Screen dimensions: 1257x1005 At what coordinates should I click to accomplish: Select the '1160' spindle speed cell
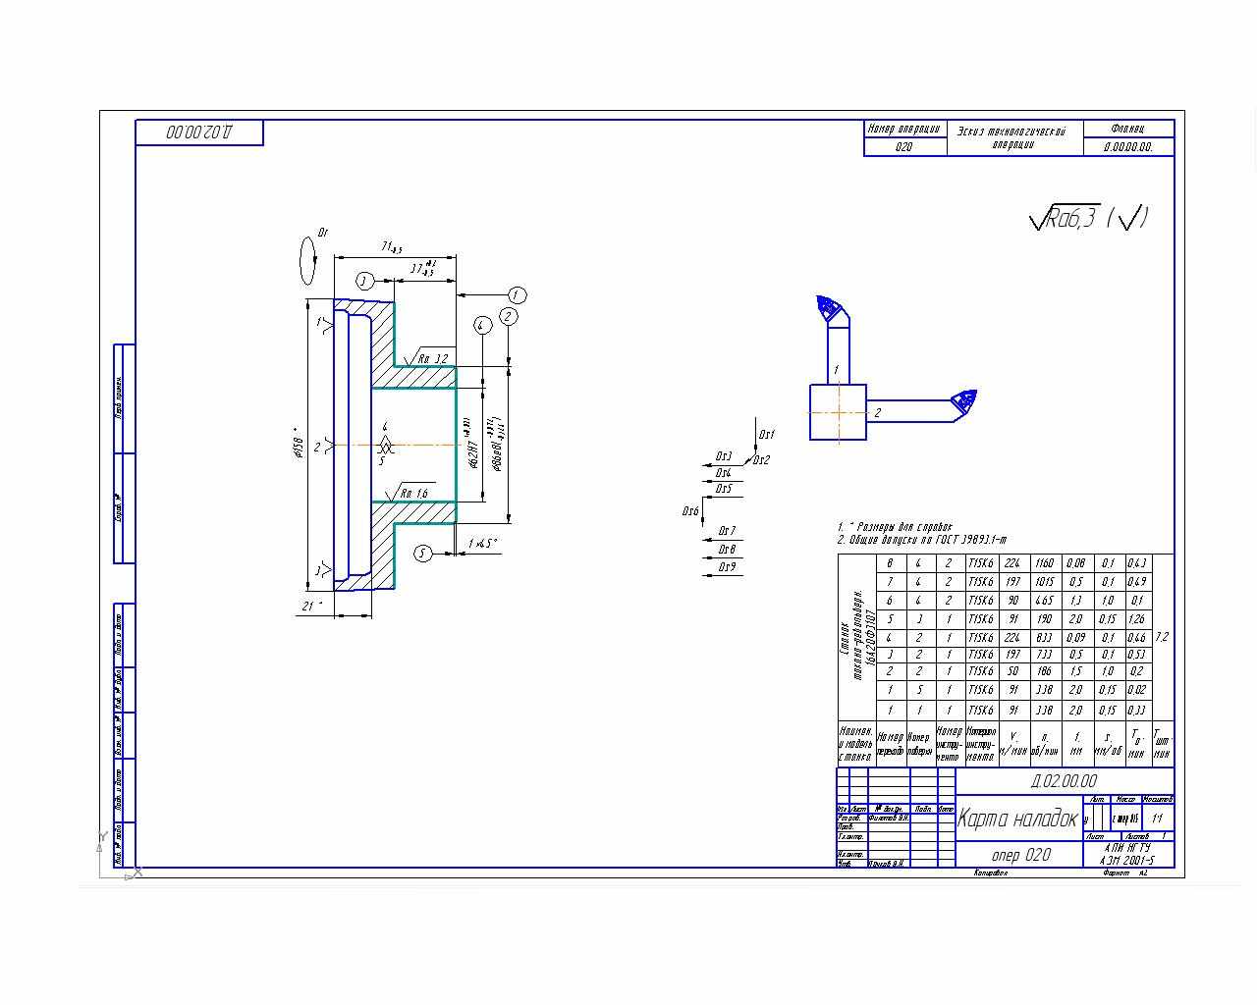1044,564
